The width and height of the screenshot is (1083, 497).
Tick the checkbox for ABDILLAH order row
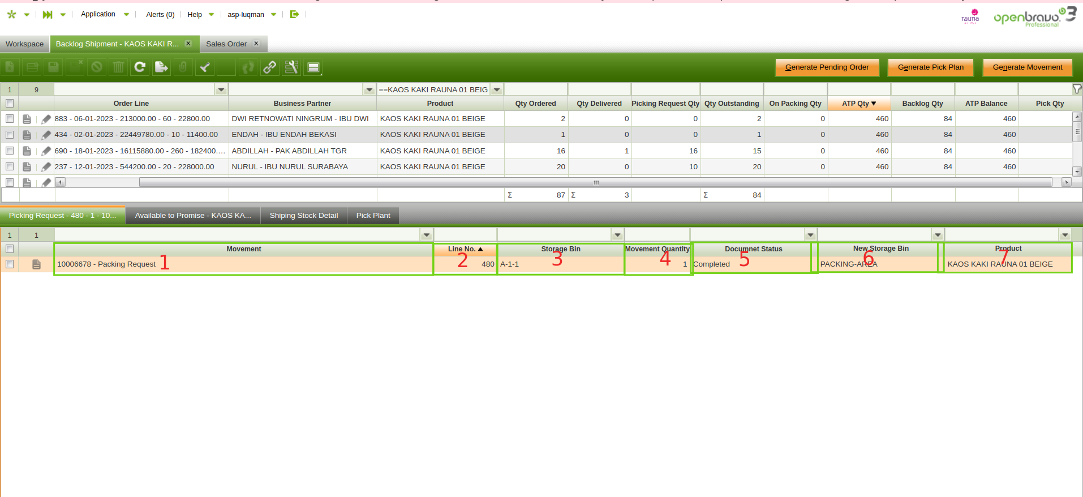click(x=10, y=151)
